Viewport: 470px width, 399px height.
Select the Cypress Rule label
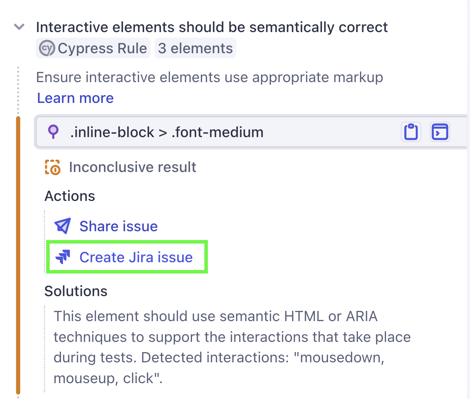pos(93,48)
